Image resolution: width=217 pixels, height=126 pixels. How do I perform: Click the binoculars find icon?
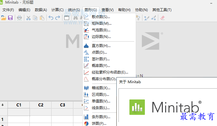pyautogui.click(x=75, y=18)
